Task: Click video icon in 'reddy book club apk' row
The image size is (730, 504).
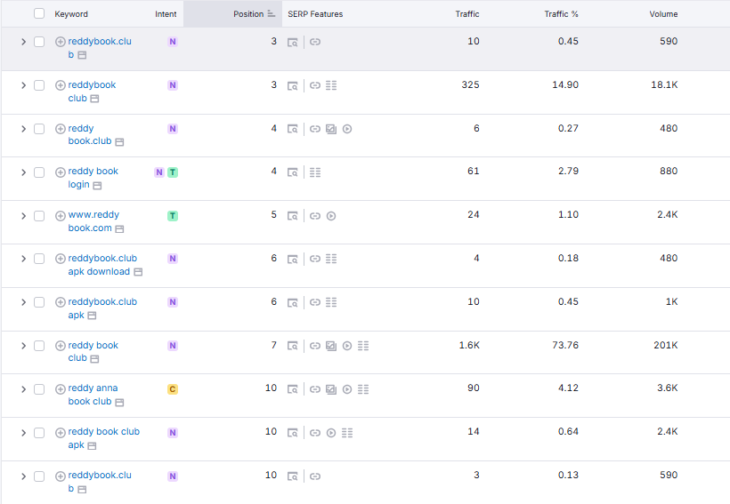Action: [331, 433]
